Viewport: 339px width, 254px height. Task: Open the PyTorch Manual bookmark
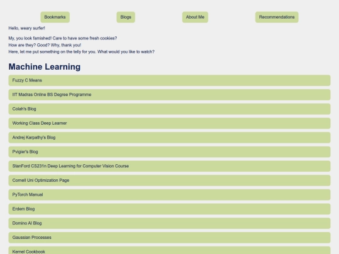pyautogui.click(x=169, y=194)
